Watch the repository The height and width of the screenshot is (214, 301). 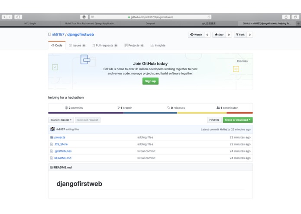point(196,35)
